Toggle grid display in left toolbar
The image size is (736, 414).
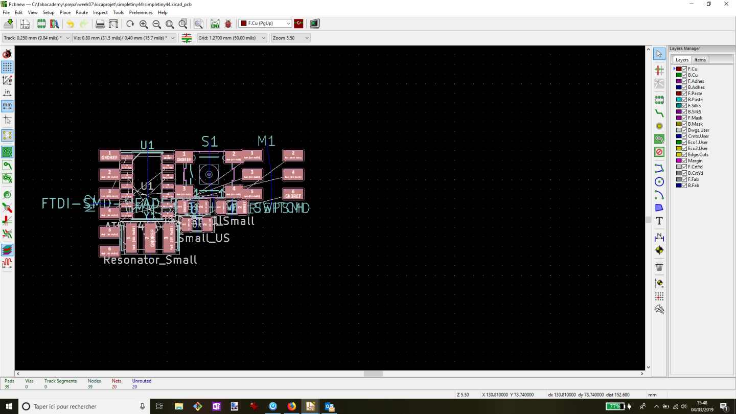coord(7,67)
